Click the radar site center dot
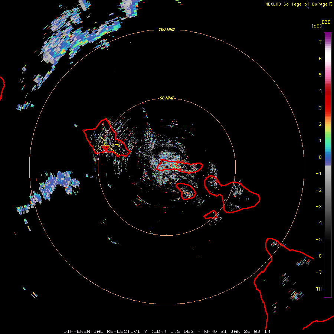 click(x=167, y=167)
